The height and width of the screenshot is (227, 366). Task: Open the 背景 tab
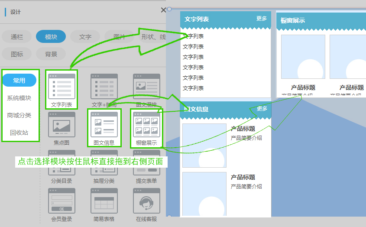[51, 54]
